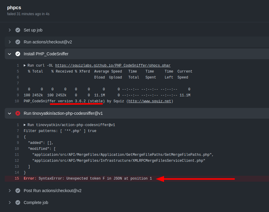Open the http://www.squiz.net link
This screenshot has height=212, width=269.
coord(149,101)
